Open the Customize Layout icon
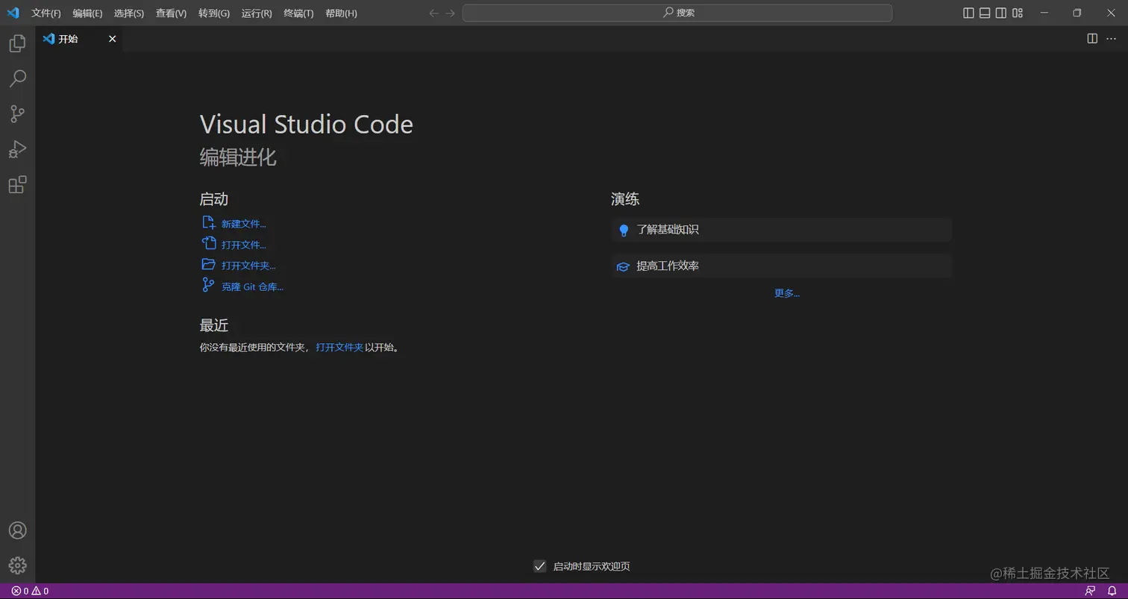Viewport: 1128px width, 599px height. 1018,13
